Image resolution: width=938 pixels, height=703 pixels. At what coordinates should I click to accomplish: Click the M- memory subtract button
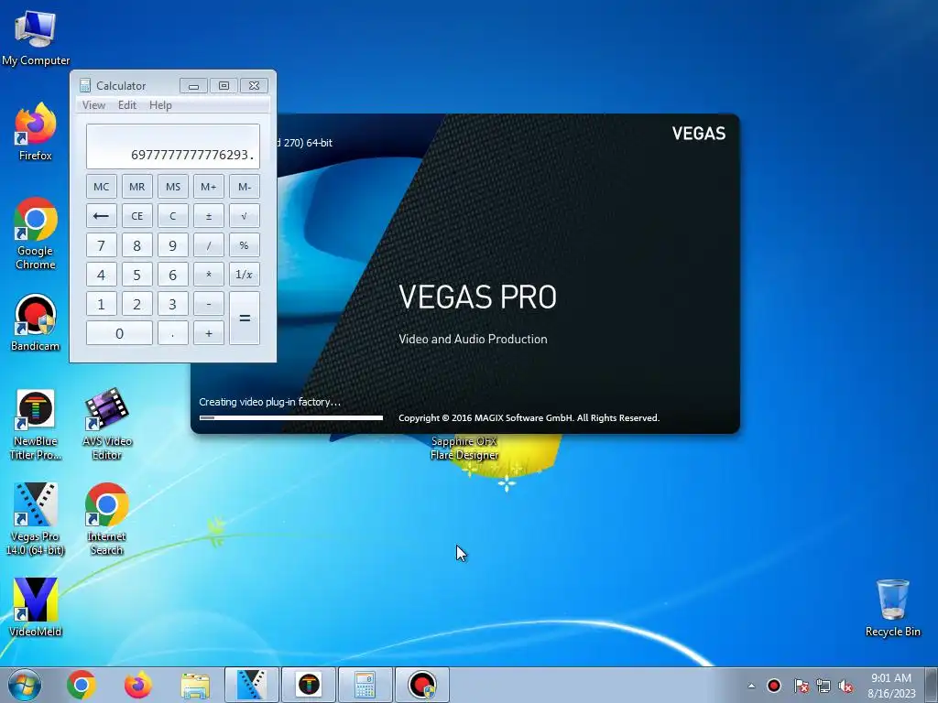coord(245,187)
